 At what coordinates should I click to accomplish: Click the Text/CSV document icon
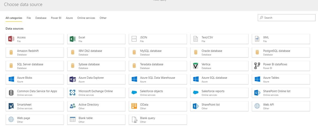pos(196,39)
